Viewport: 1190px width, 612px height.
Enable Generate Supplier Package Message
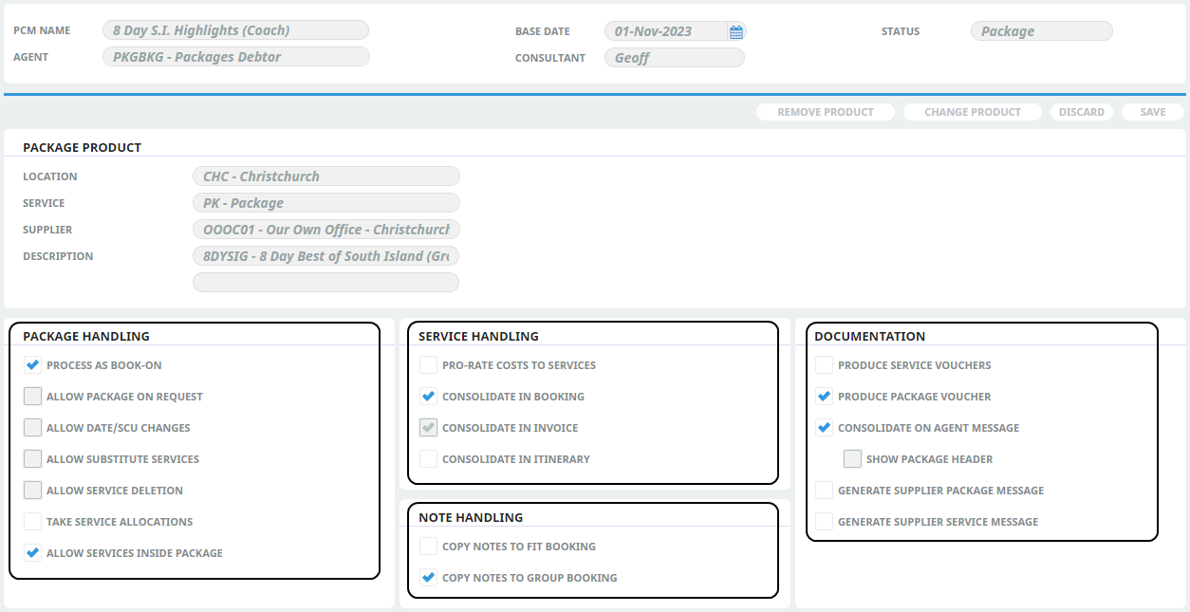tap(825, 491)
